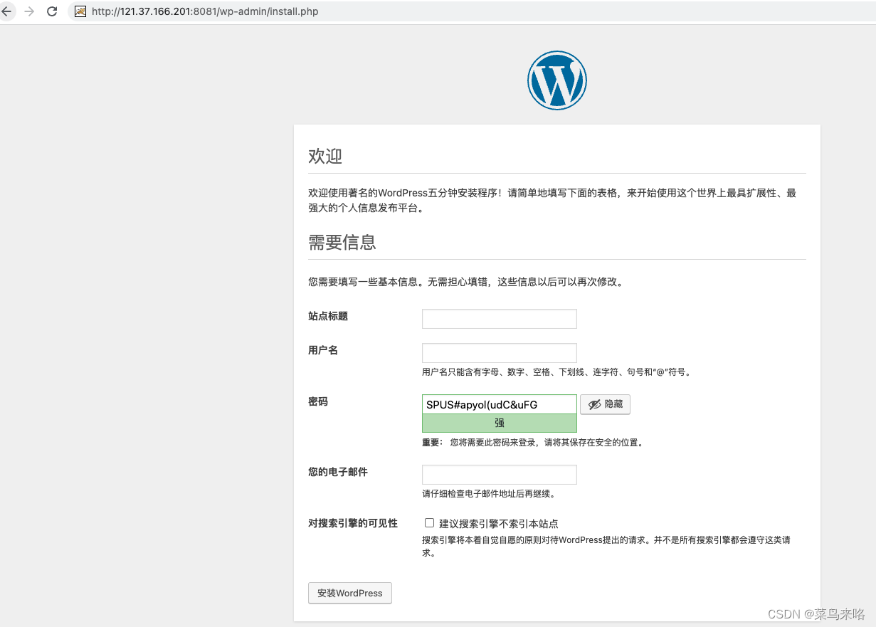Click the address bar URL
Screen dimensions: 876x627
pyautogui.click(x=205, y=11)
